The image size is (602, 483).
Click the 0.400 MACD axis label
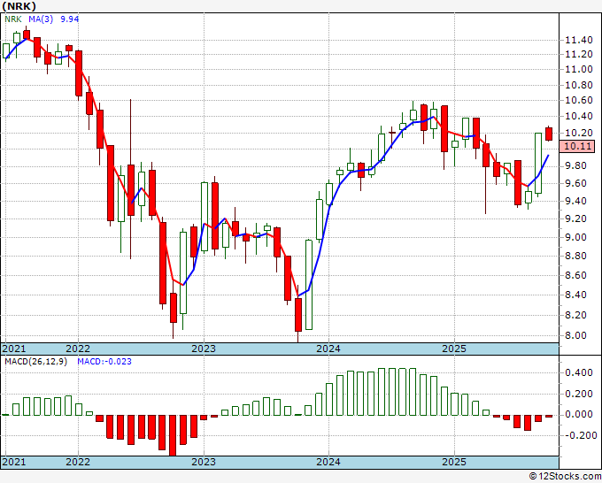pos(579,373)
